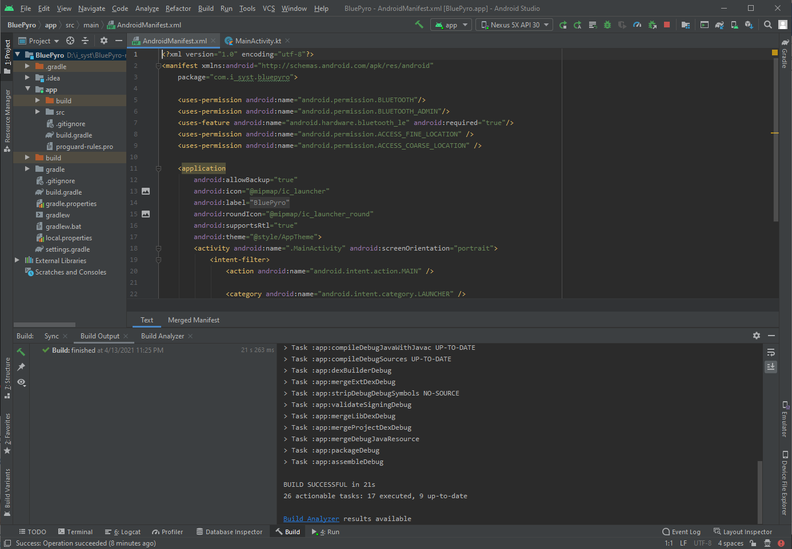The width and height of the screenshot is (792, 549).
Task: Open the Profile app gauge icon
Action: tap(637, 25)
